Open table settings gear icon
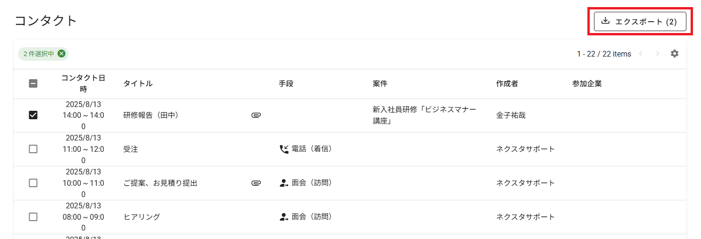The image size is (701, 239). click(675, 54)
